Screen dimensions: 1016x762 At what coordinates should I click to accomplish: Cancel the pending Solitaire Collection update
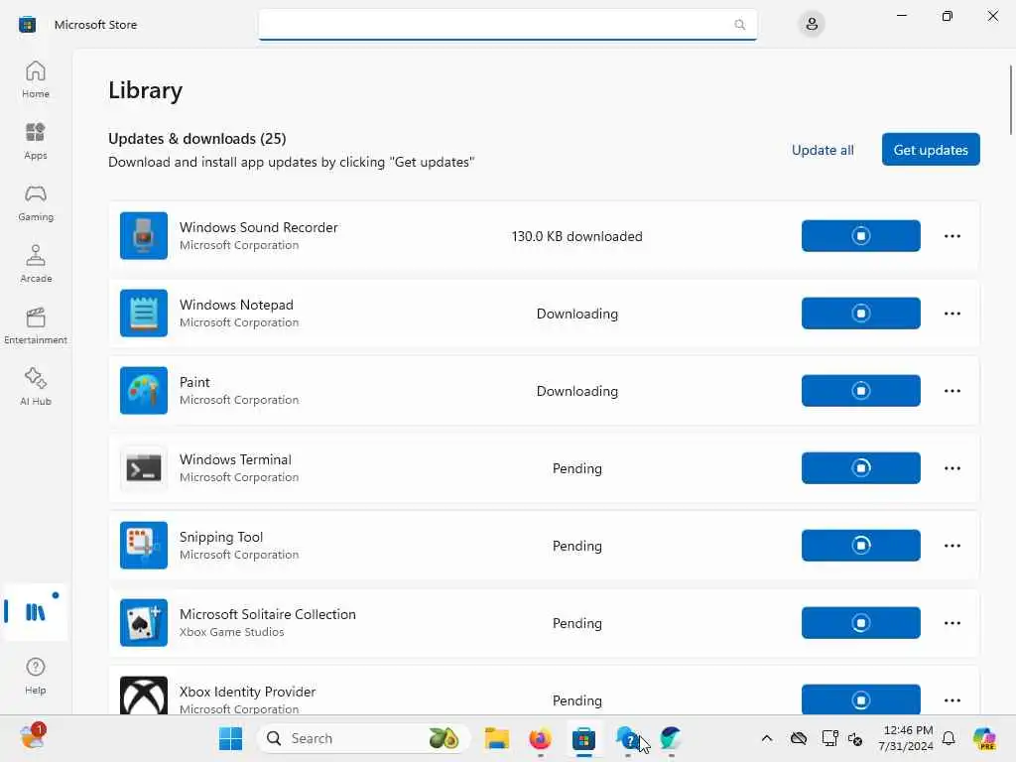(860, 623)
